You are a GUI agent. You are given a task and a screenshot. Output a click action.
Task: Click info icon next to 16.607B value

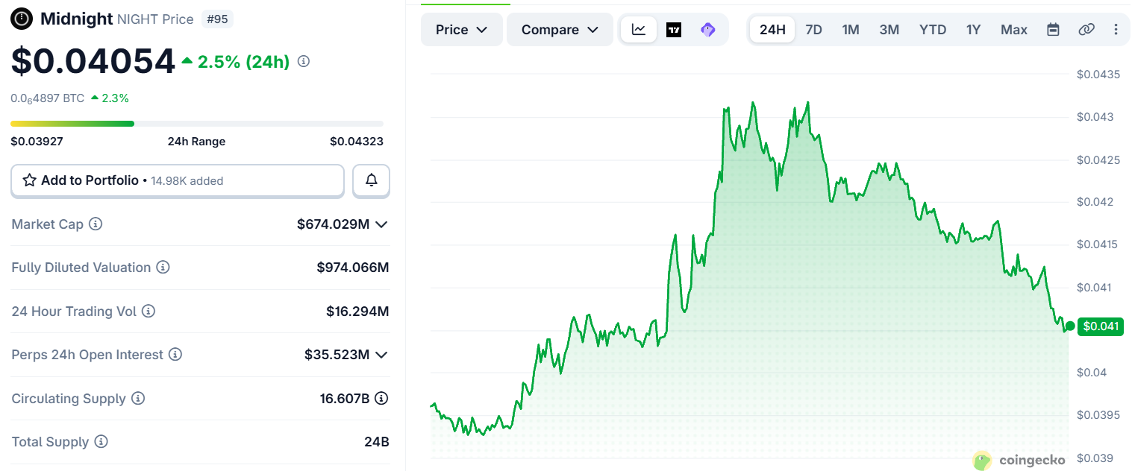pos(381,399)
